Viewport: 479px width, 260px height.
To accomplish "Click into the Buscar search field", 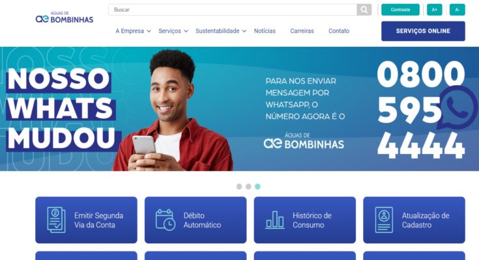I will [233, 10].
